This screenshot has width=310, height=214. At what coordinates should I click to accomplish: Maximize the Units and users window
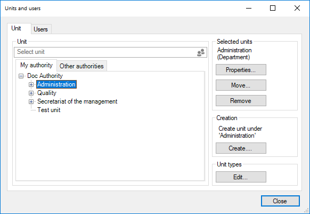pos(273,8)
